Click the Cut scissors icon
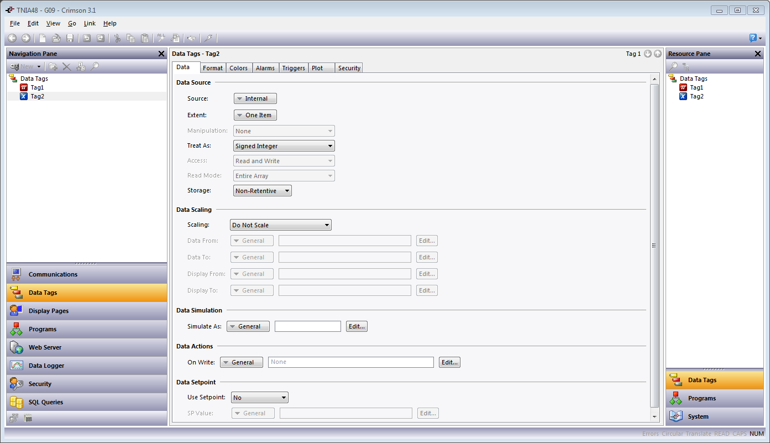 tap(117, 38)
